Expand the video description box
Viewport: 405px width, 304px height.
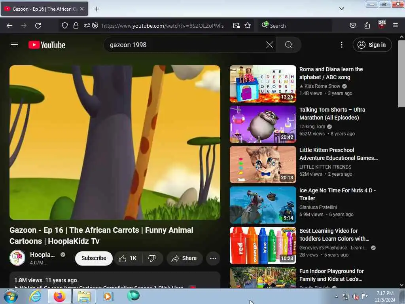[115, 280]
